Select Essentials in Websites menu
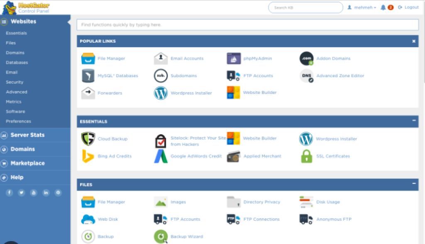 pyautogui.click(x=16, y=33)
